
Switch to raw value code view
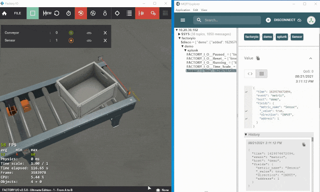(x=250, y=74)
